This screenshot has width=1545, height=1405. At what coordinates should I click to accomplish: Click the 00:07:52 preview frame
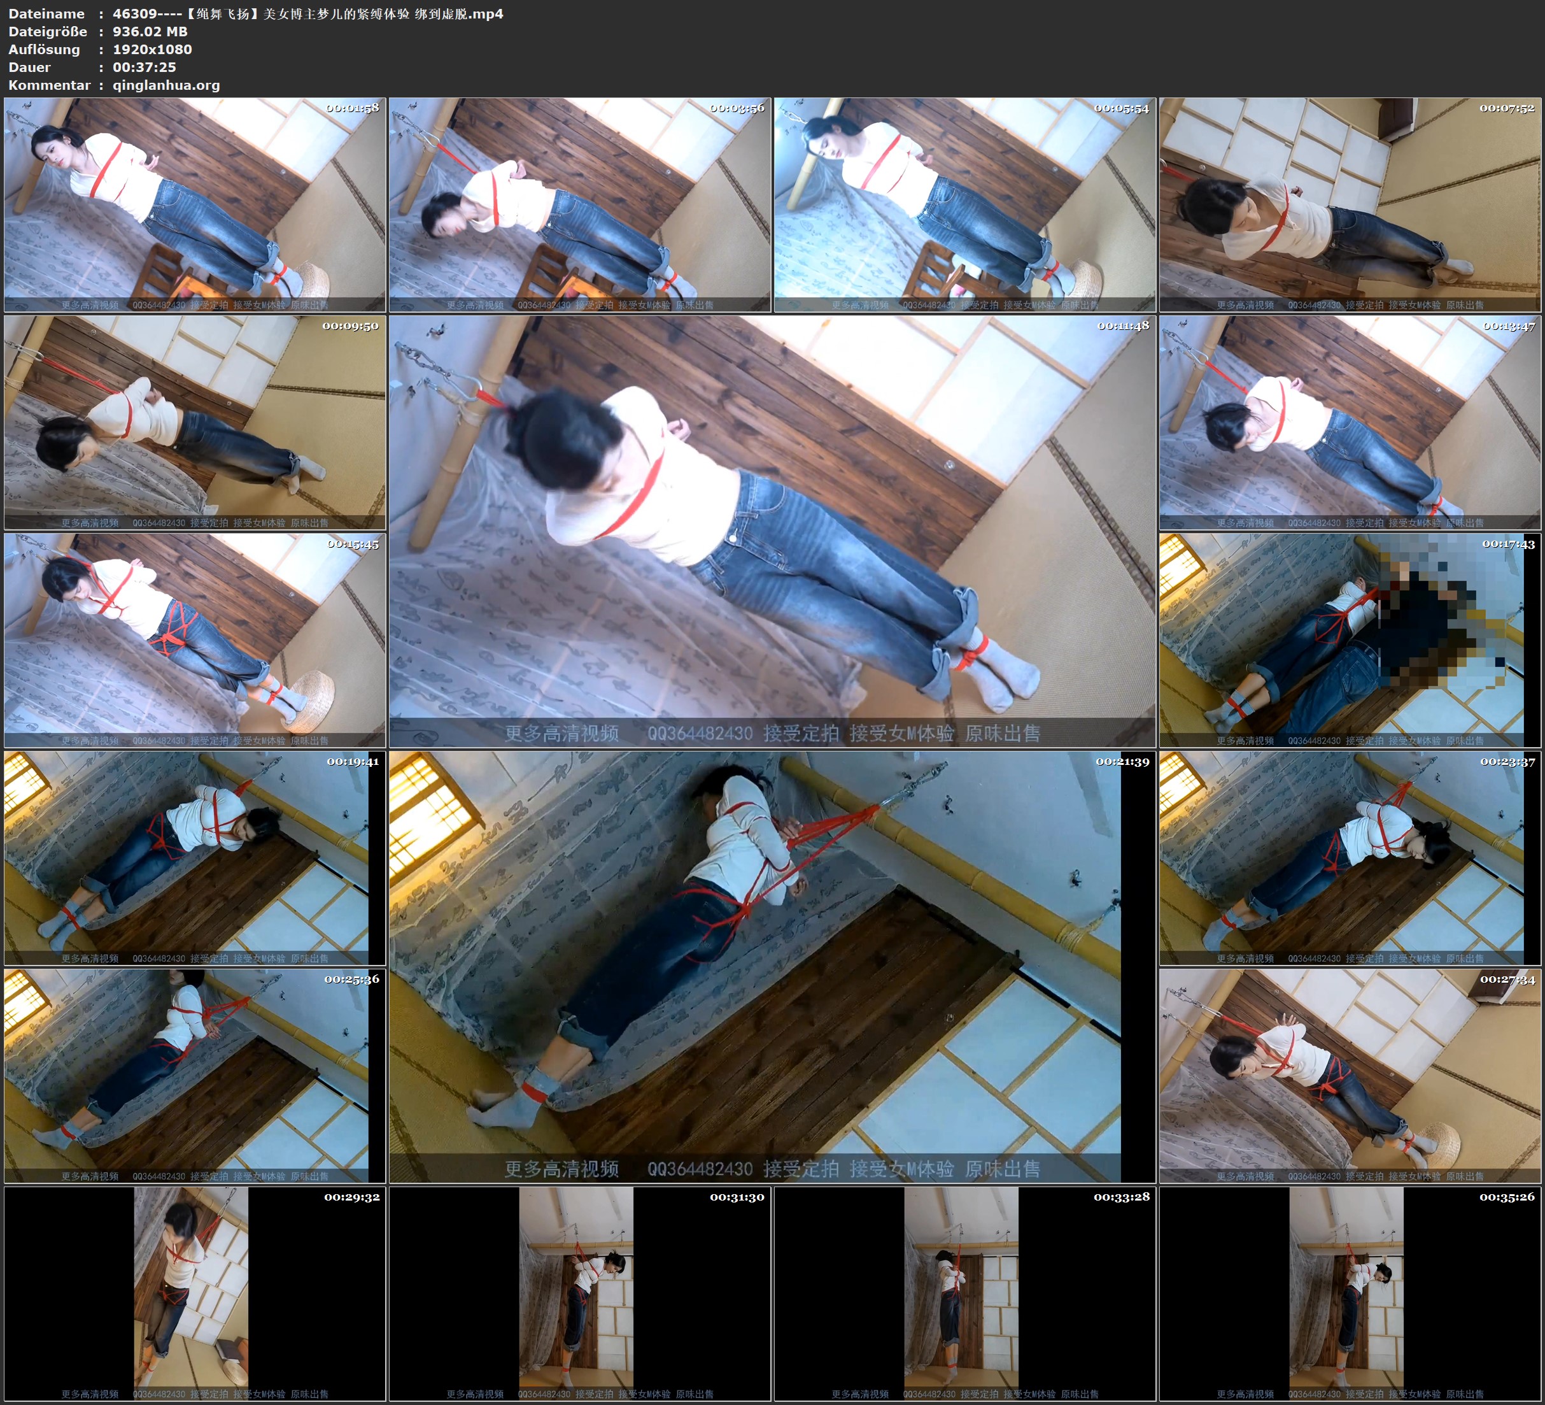(x=1349, y=204)
